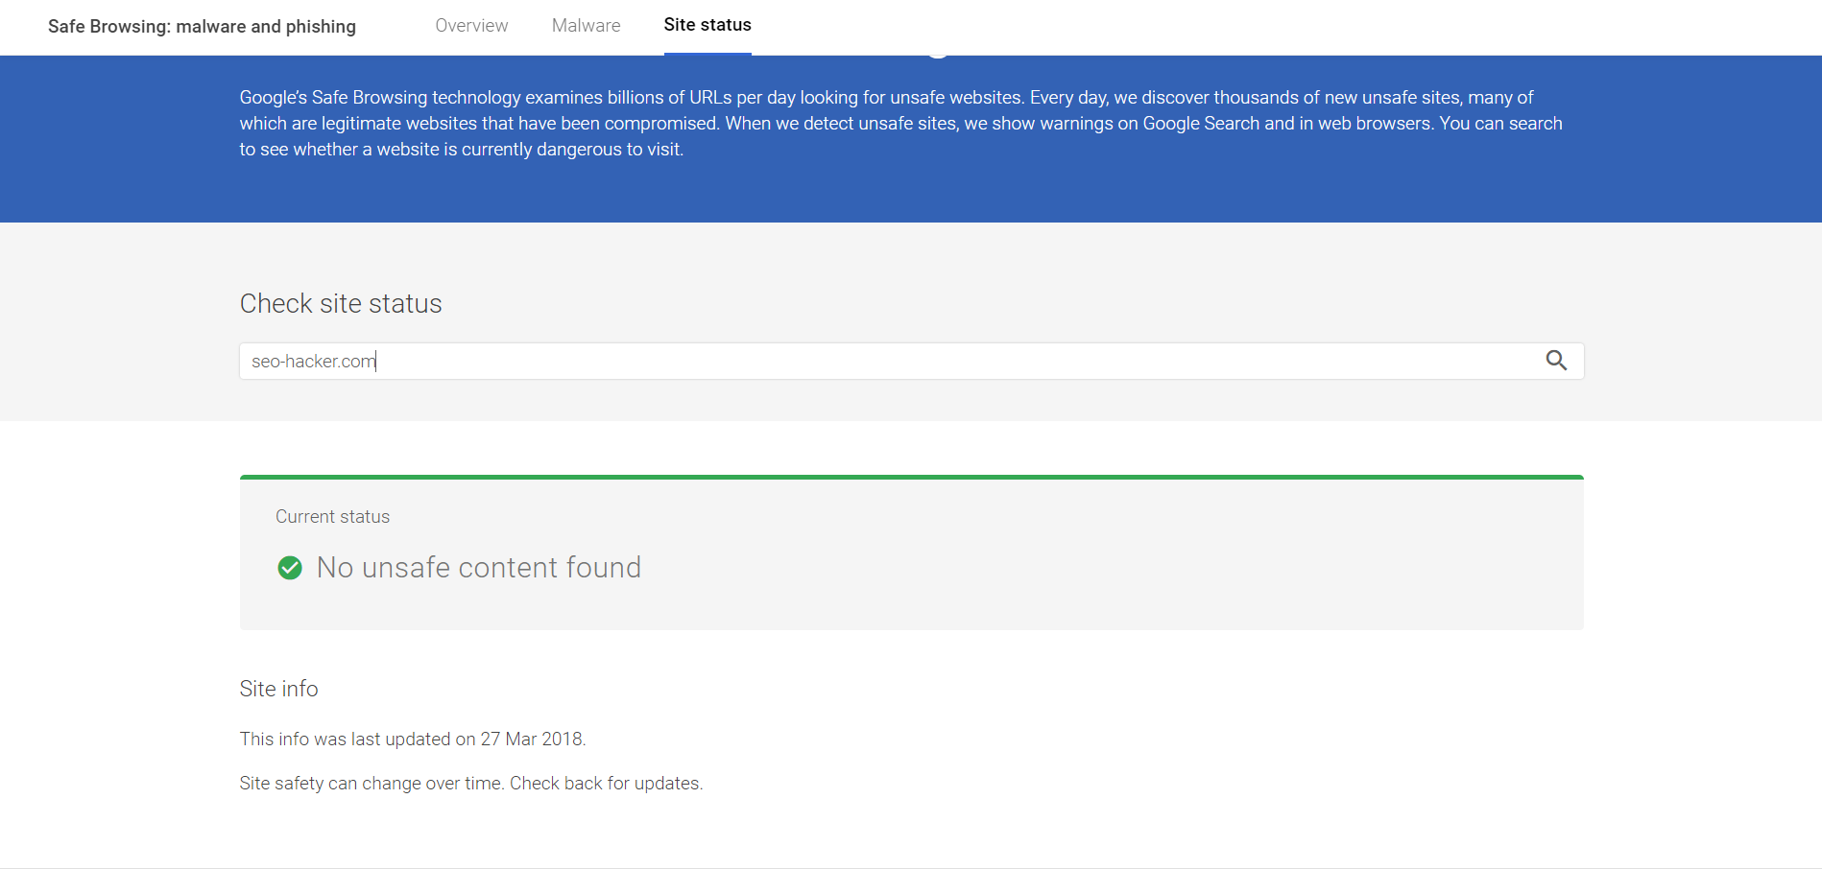Click the white shape at banner top edge
This screenshot has height=869, width=1822.
tap(938, 56)
